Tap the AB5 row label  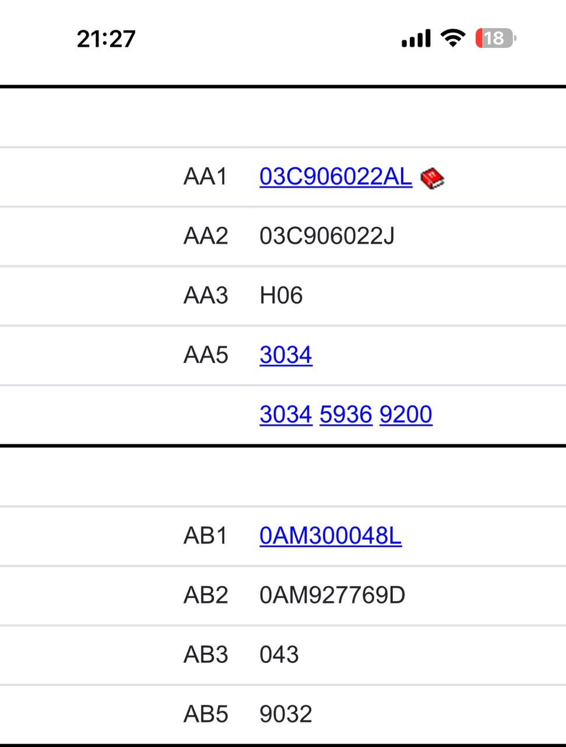click(205, 714)
